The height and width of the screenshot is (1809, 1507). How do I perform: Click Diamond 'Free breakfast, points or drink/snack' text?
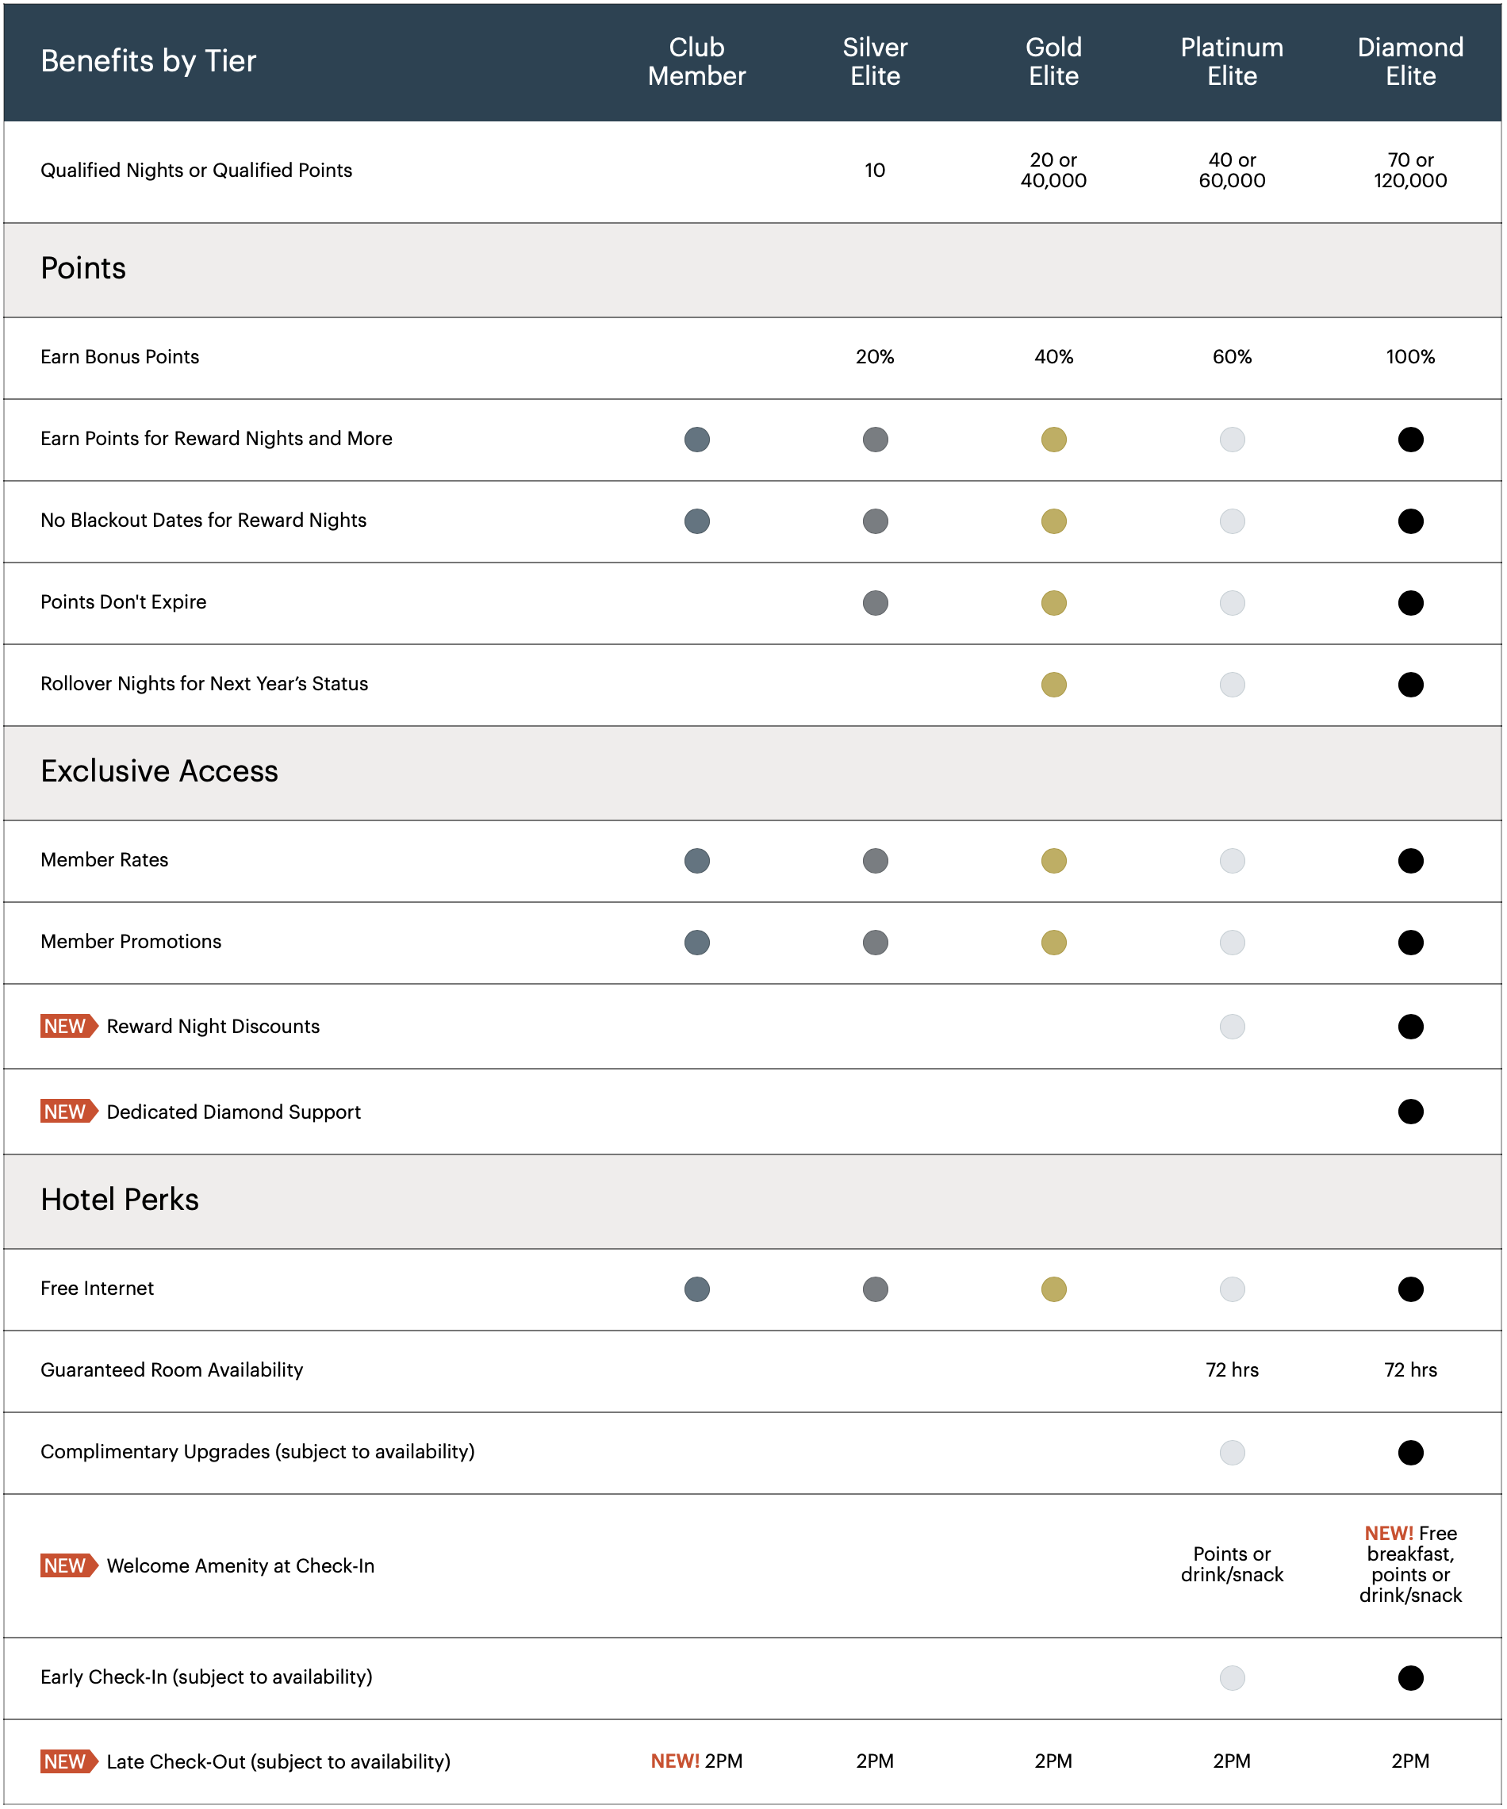click(x=1409, y=1565)
